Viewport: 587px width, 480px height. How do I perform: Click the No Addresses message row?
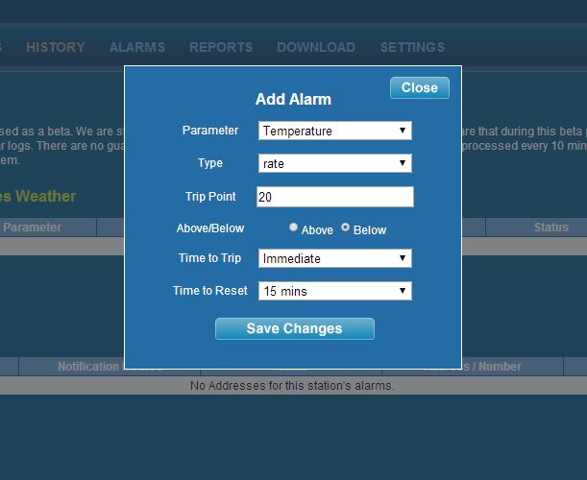[292, 386]
